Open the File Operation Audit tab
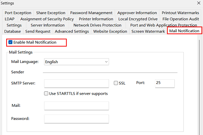203x135 pixels. (181, 19)
